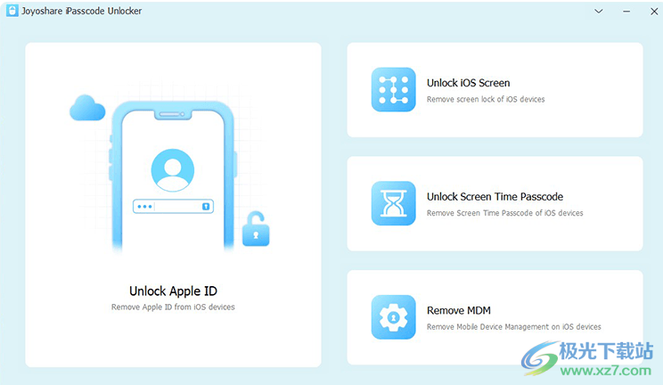Click 'Remove Mobile Device Management on iOS devices' text

(514, 327)
